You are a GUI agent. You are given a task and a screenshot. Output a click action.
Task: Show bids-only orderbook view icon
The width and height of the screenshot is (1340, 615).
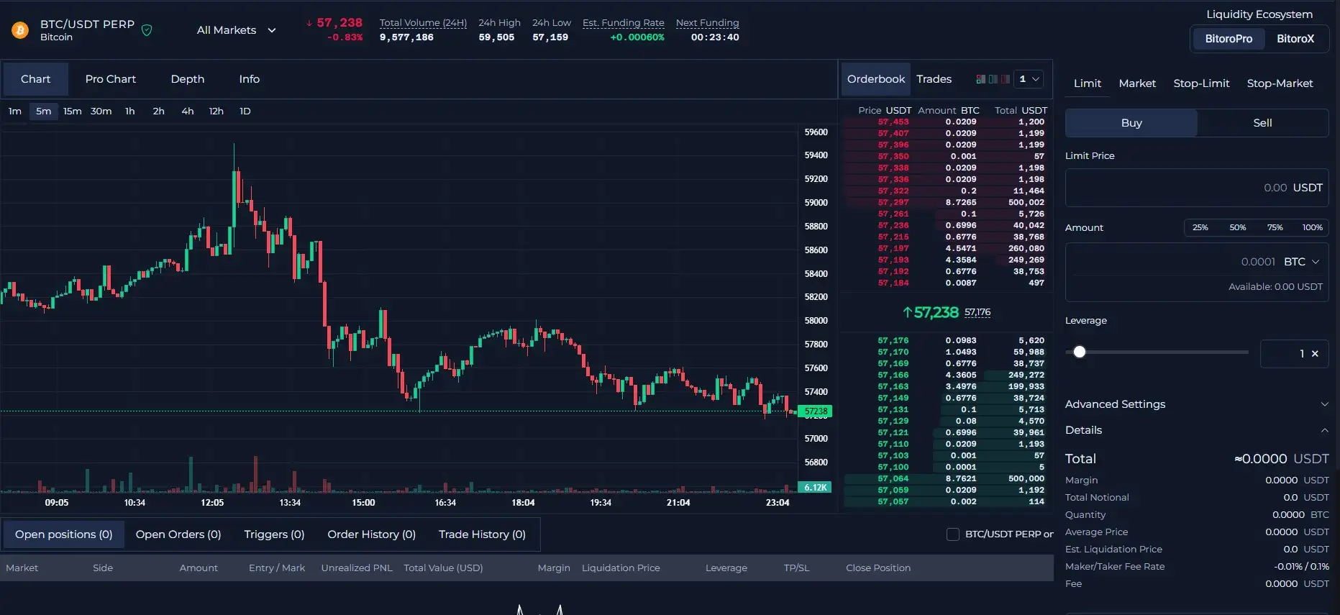[993, 79]
